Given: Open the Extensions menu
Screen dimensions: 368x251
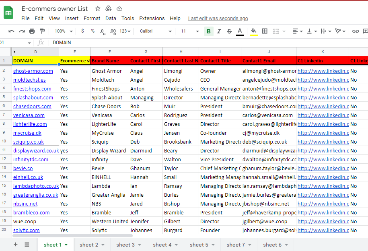Looking at the screenshot, I should (x=152, y=19).
